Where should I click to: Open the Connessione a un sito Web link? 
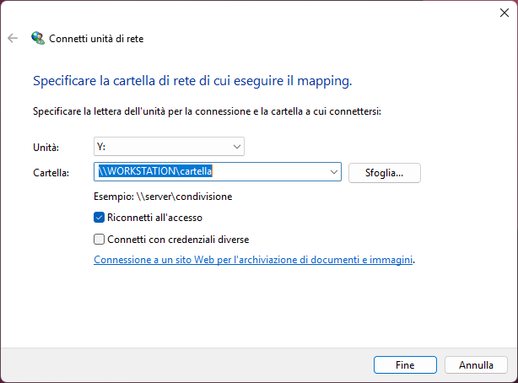[253, 260]
